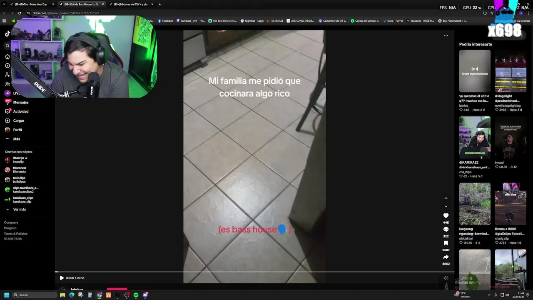Seek on the video progress bar

click(254, 272)
